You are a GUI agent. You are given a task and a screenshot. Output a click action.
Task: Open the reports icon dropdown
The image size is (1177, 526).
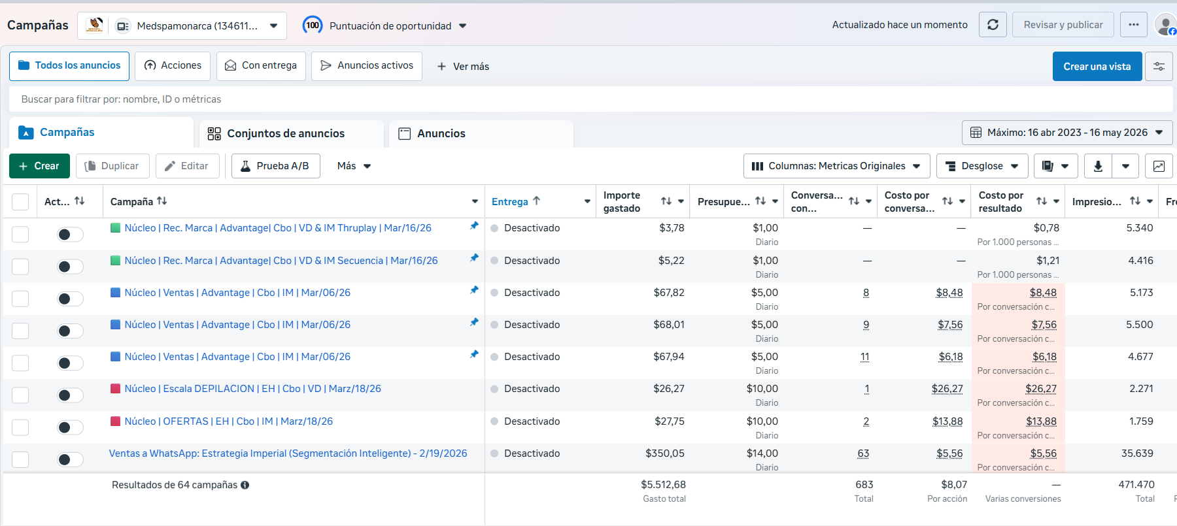(1055, 166)
